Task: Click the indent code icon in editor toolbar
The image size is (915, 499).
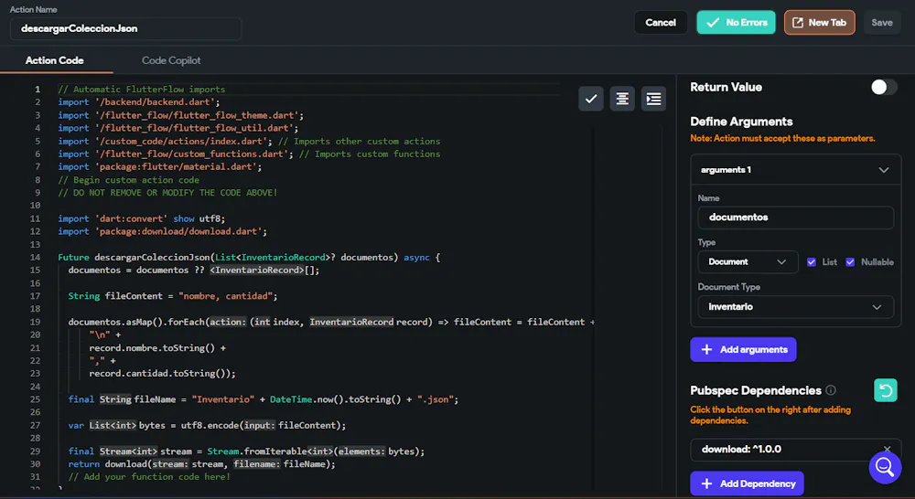Action: (x=653, y=99)
